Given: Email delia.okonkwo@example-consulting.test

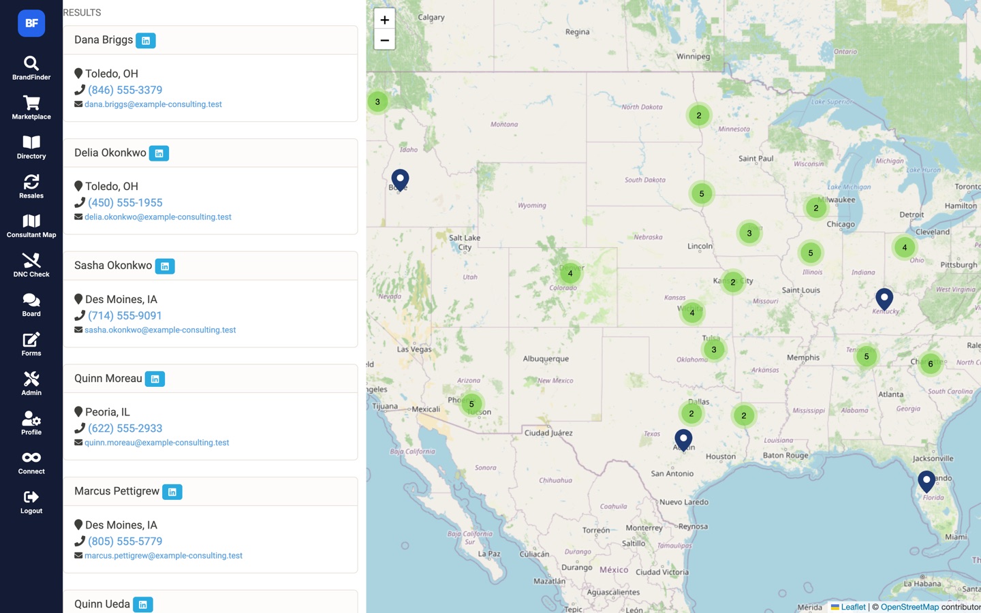Looking at the screenshot, I should tap(158, 217).
